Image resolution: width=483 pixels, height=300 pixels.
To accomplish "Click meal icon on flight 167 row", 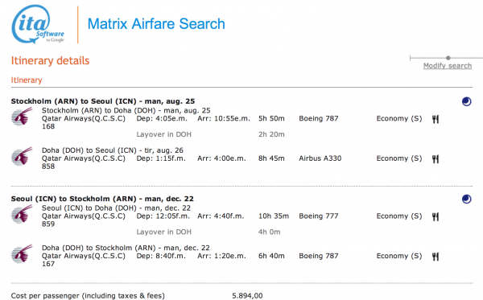I will 436,257.
